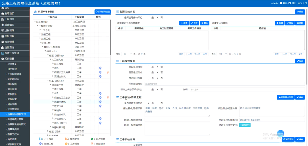Viewport: 308px width, 146px height.
Task: Expand the 路面工程 tree node
Action: [x=40, y=39]
